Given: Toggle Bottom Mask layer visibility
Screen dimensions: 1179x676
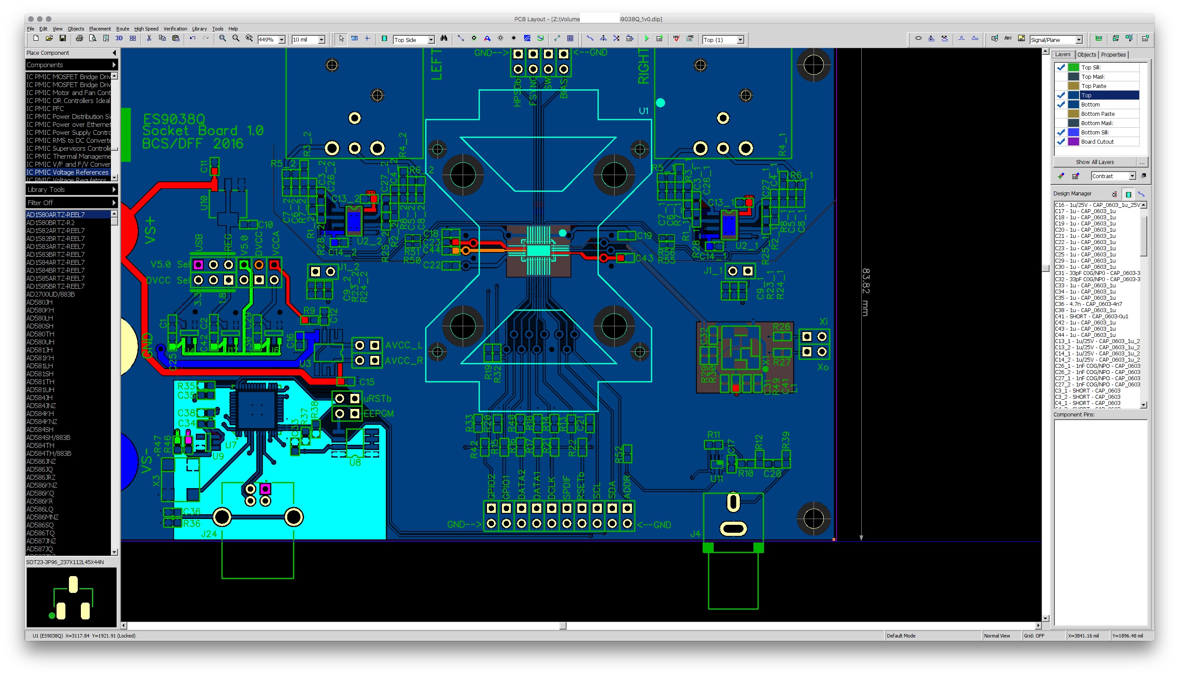Looking at the screenshot, I should coord(1061,123).
